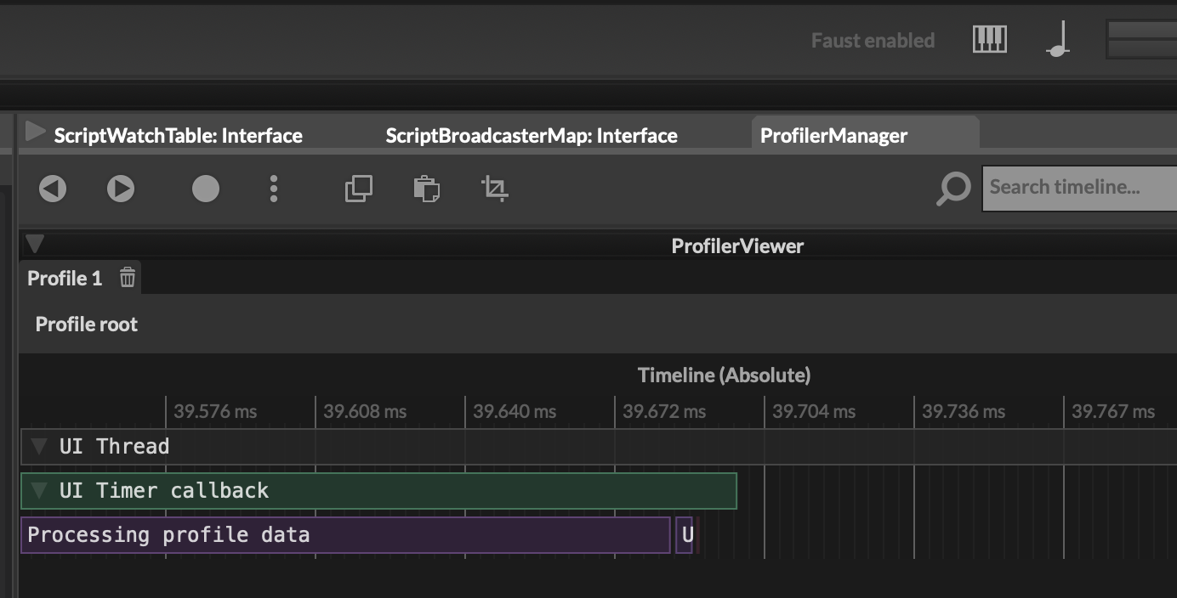Click the 39.608 ms timeline marker

coord(365,412)
